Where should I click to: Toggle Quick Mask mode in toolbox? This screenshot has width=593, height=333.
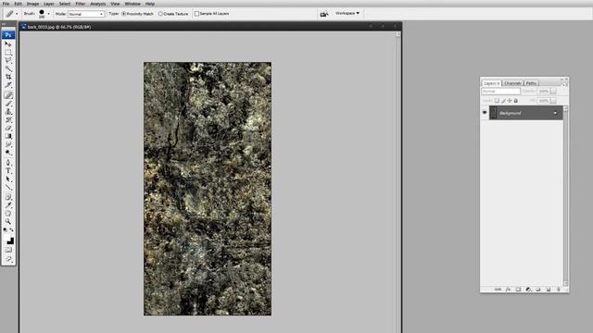pyautogui.click(x=8, y=250)
